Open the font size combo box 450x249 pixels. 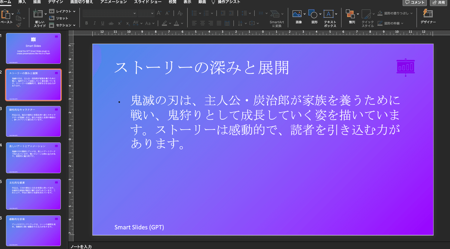[146, 13]
